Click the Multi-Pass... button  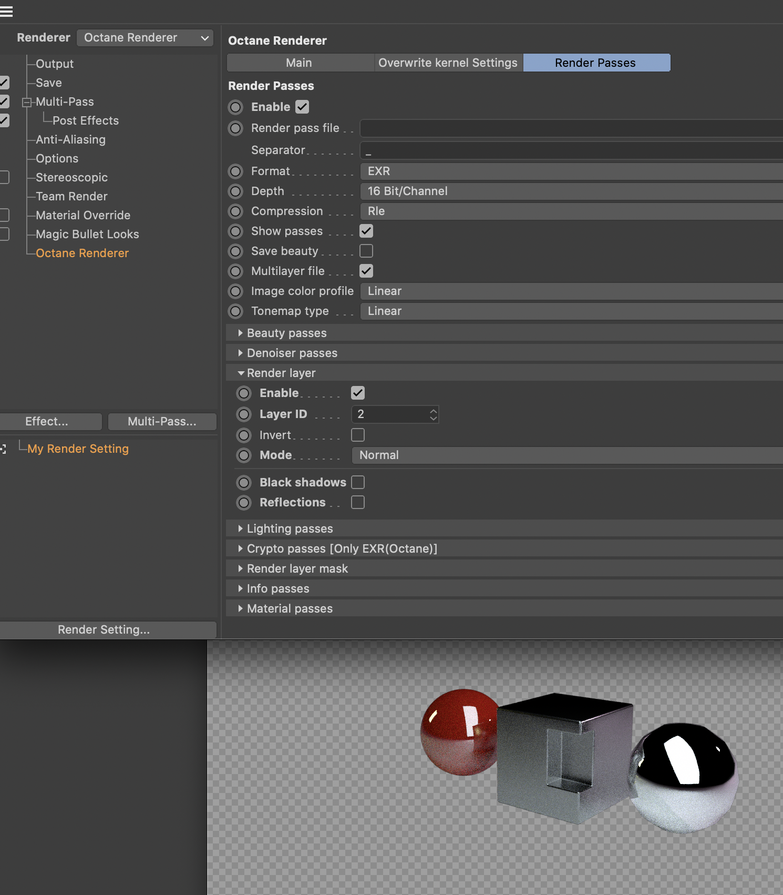[x=162, y=422]
